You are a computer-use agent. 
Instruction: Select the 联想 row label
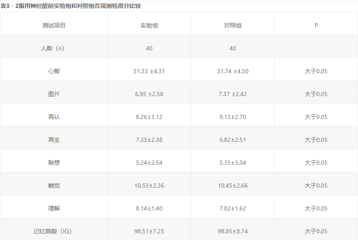point(54,163)
